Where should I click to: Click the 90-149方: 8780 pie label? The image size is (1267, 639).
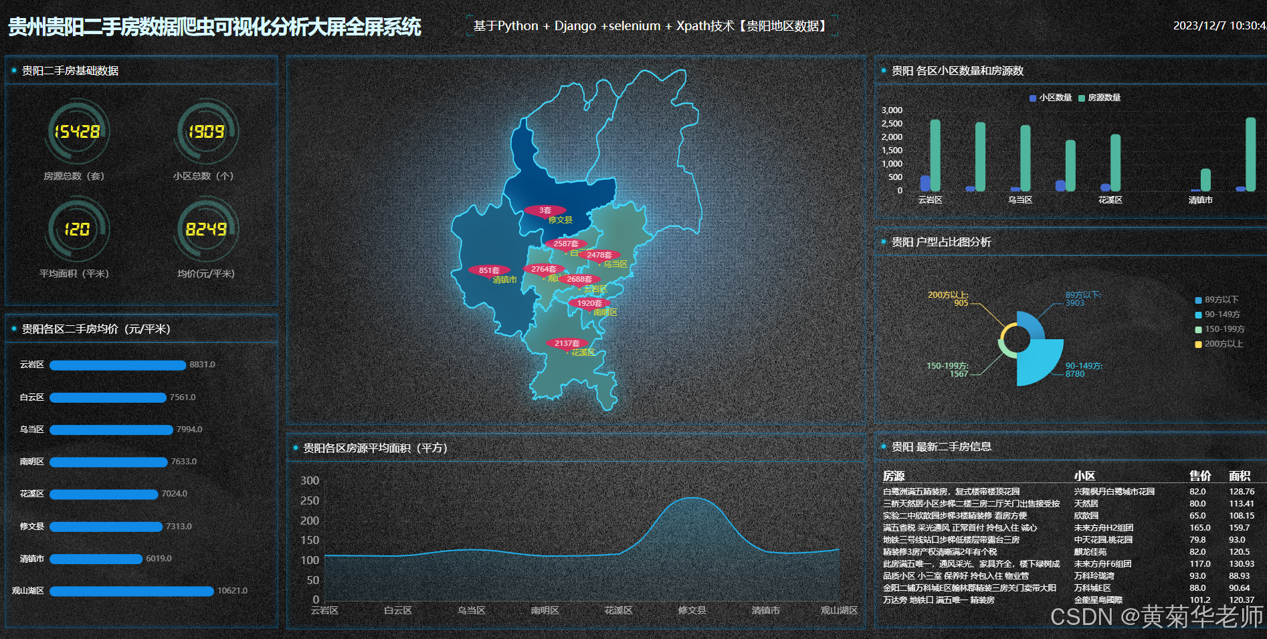(1084, 370)
